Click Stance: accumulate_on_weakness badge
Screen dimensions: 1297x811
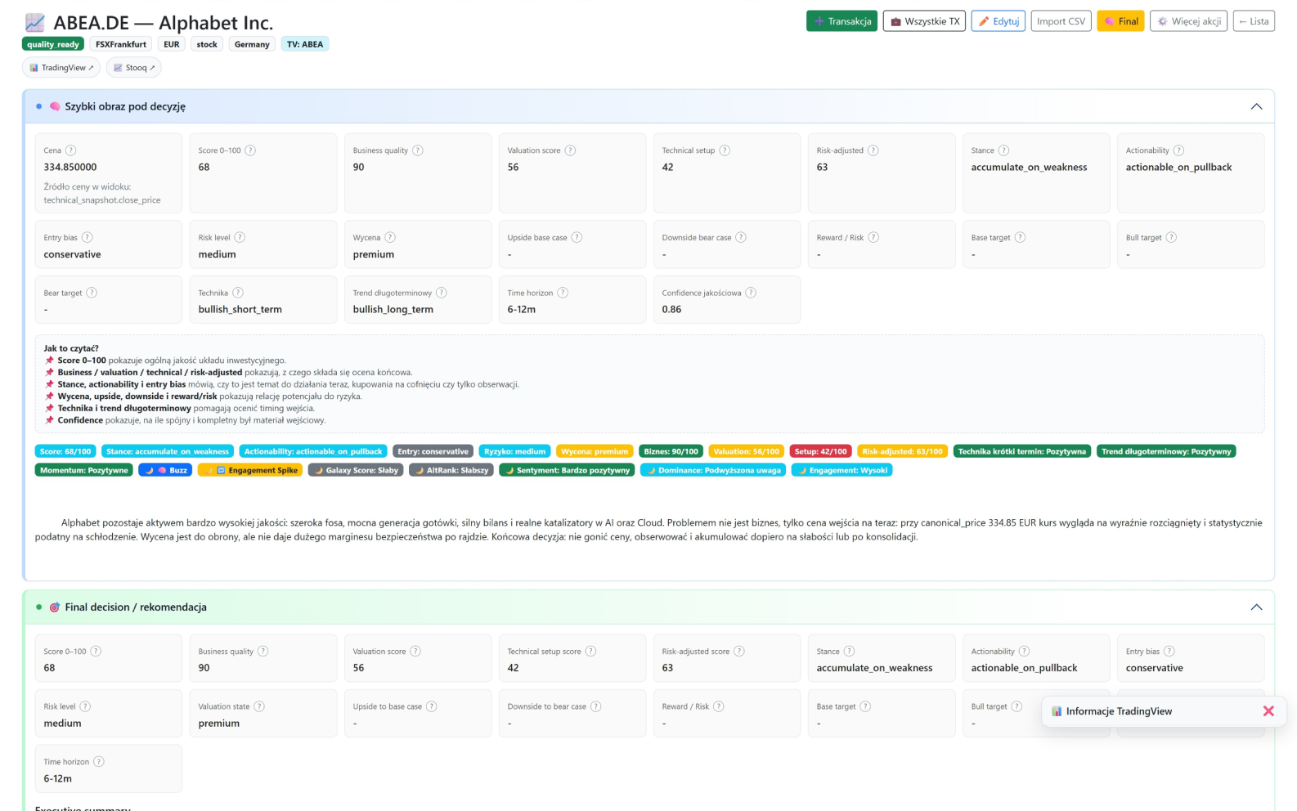coord(168,451)
